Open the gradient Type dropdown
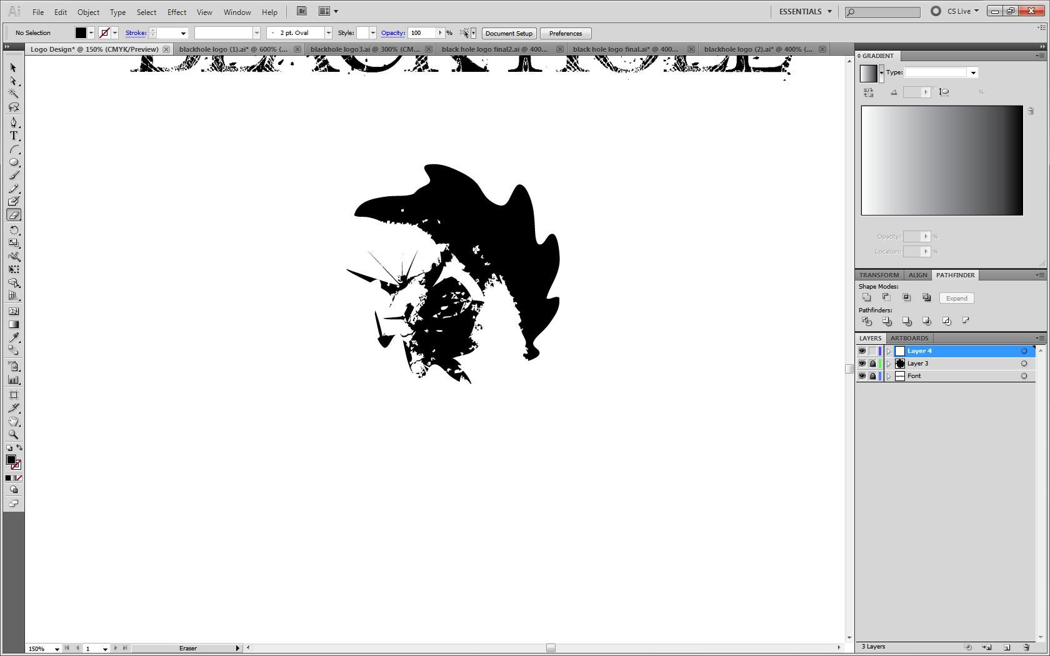 (x=972, y=72)
